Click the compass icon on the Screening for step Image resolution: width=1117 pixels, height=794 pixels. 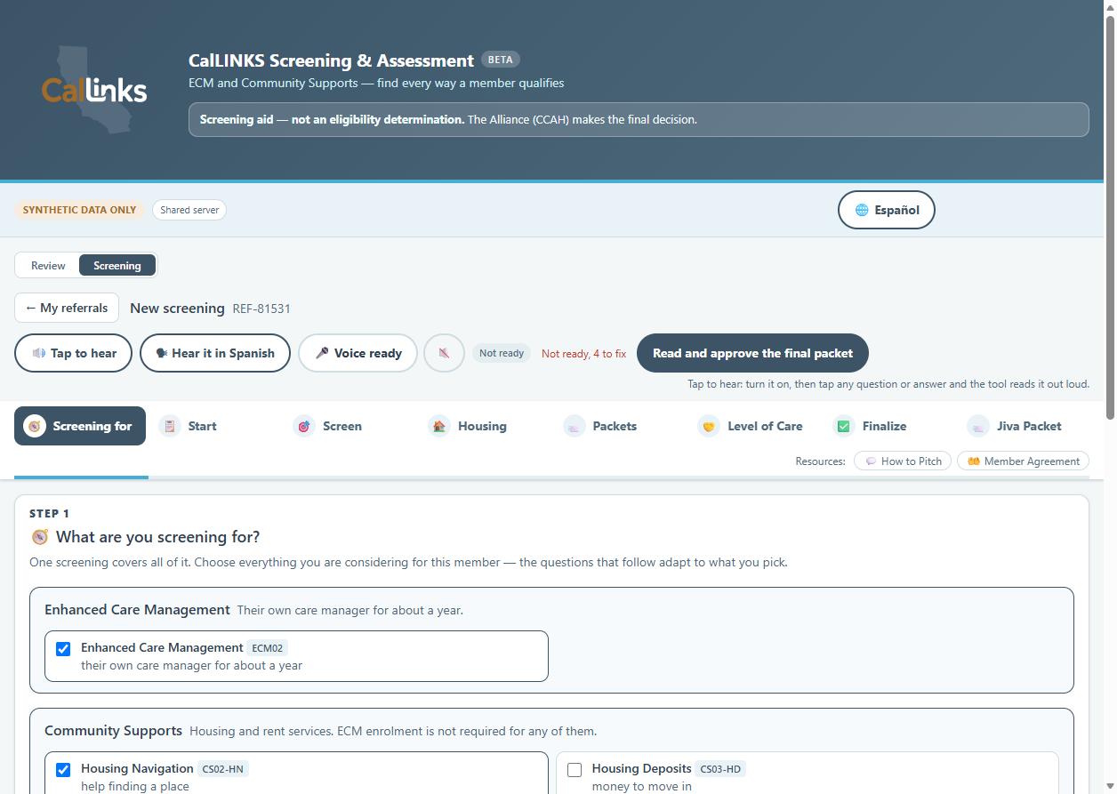pyautogui.click(x=35, y=426)
